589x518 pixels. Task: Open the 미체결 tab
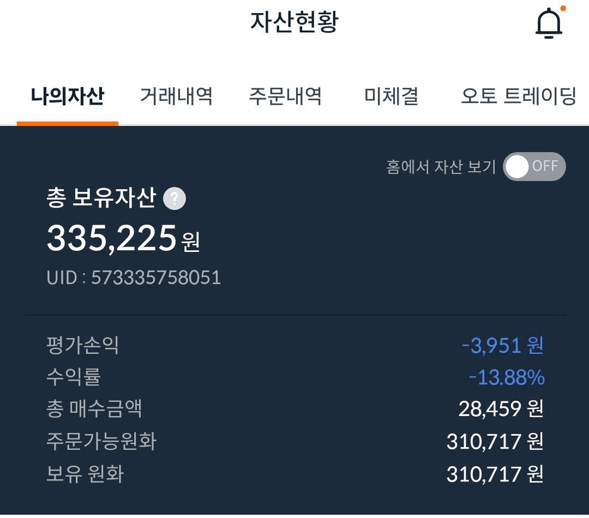click(x=392, y=96)
